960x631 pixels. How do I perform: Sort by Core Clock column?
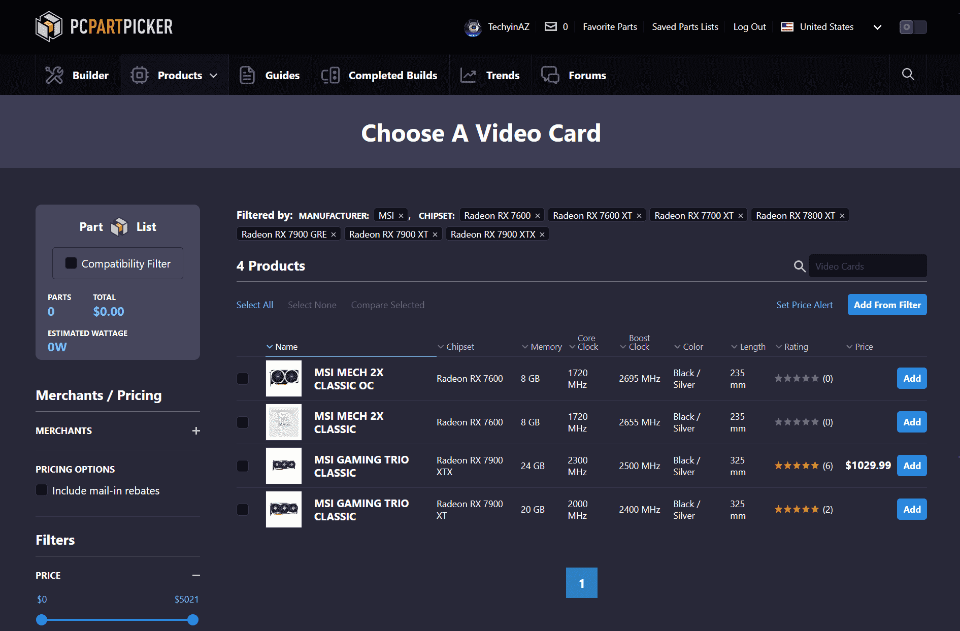pos(584,342)
